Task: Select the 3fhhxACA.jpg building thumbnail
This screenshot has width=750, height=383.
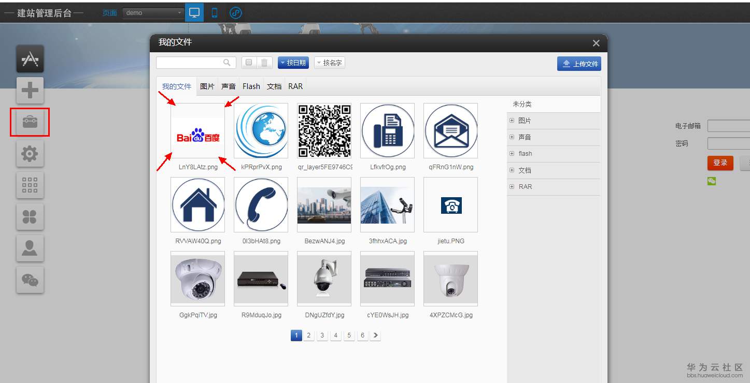Action: tap(387, 204)
